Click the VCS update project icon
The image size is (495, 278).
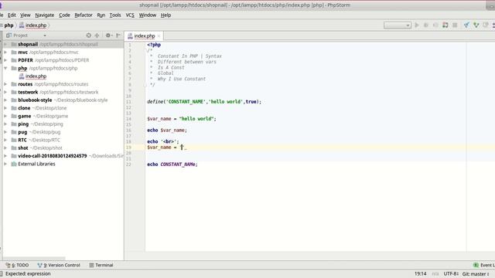click(466, 25)
